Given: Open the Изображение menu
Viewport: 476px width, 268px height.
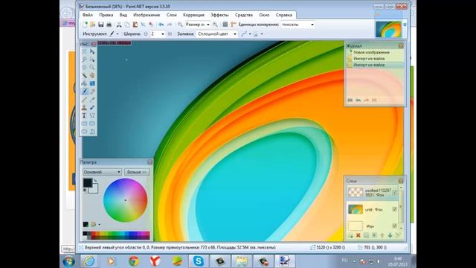Looking at the screenshot, I should (147, 15).
